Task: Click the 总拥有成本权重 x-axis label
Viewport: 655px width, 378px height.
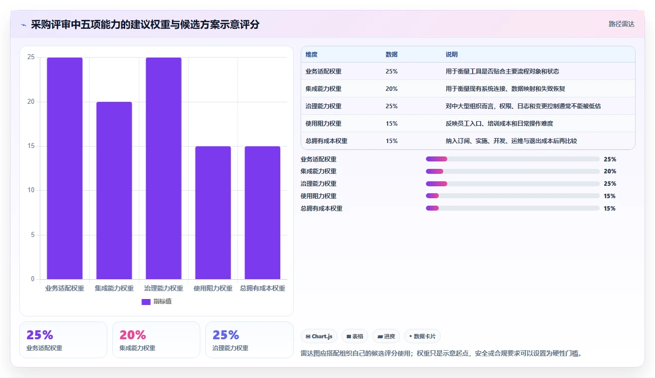Action: [262, 289]
